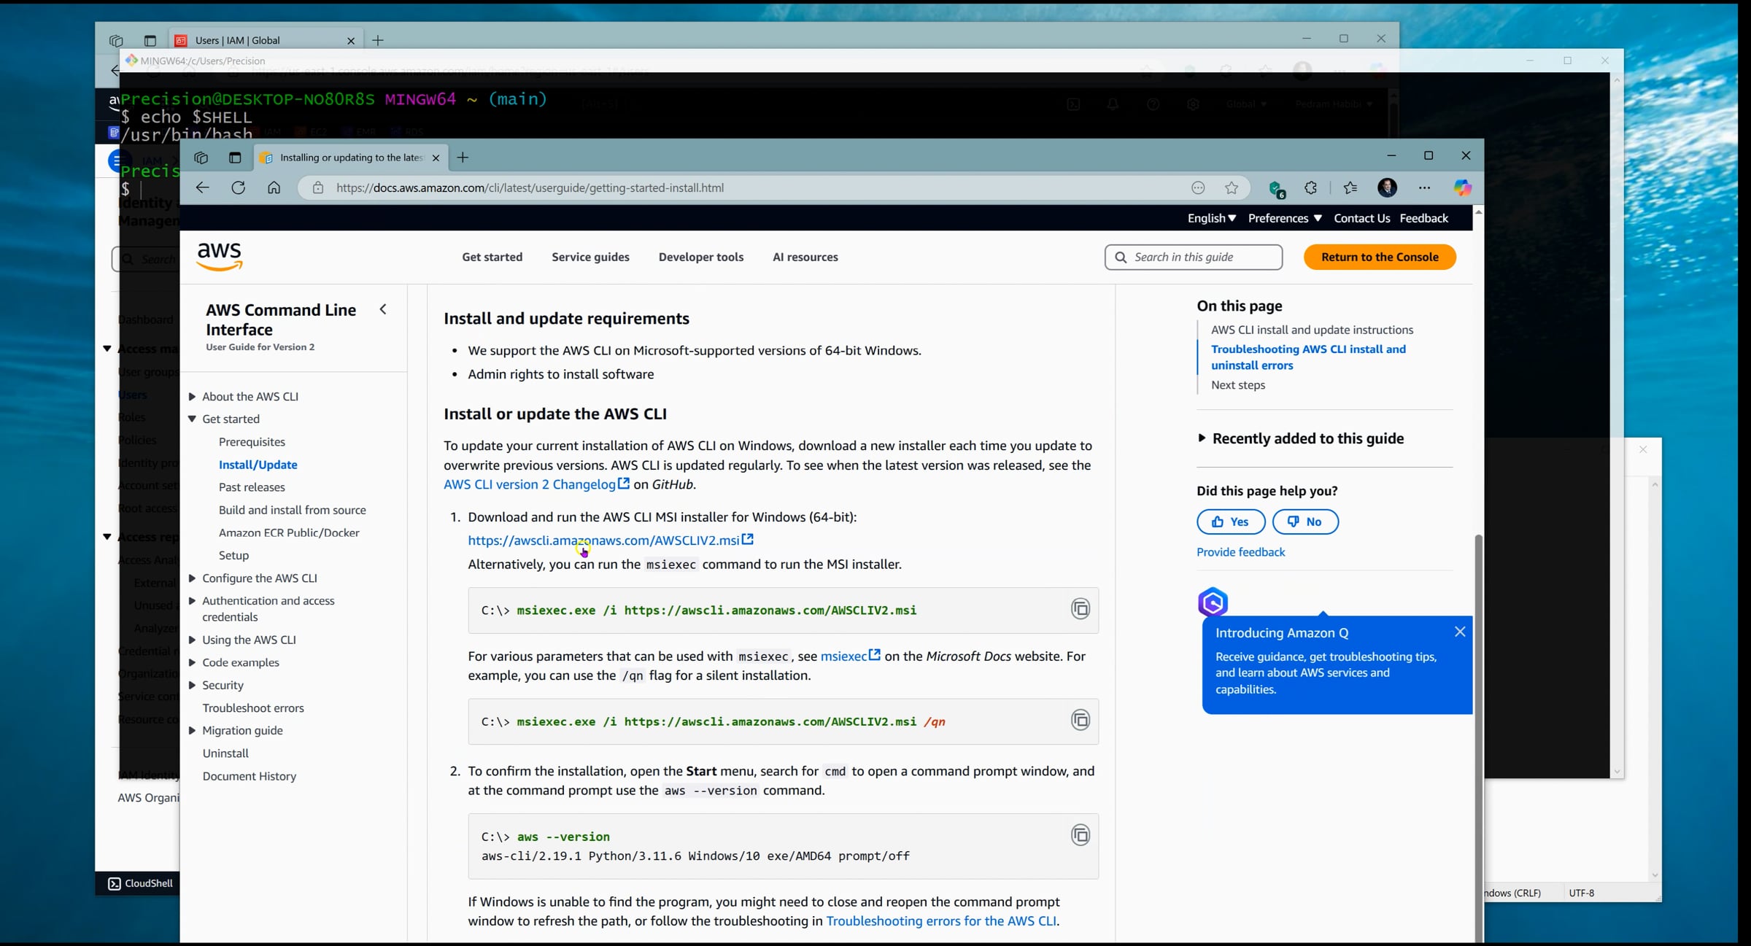
Task: Copy the aws --version code block
Action: click(x=1081, y=834)
